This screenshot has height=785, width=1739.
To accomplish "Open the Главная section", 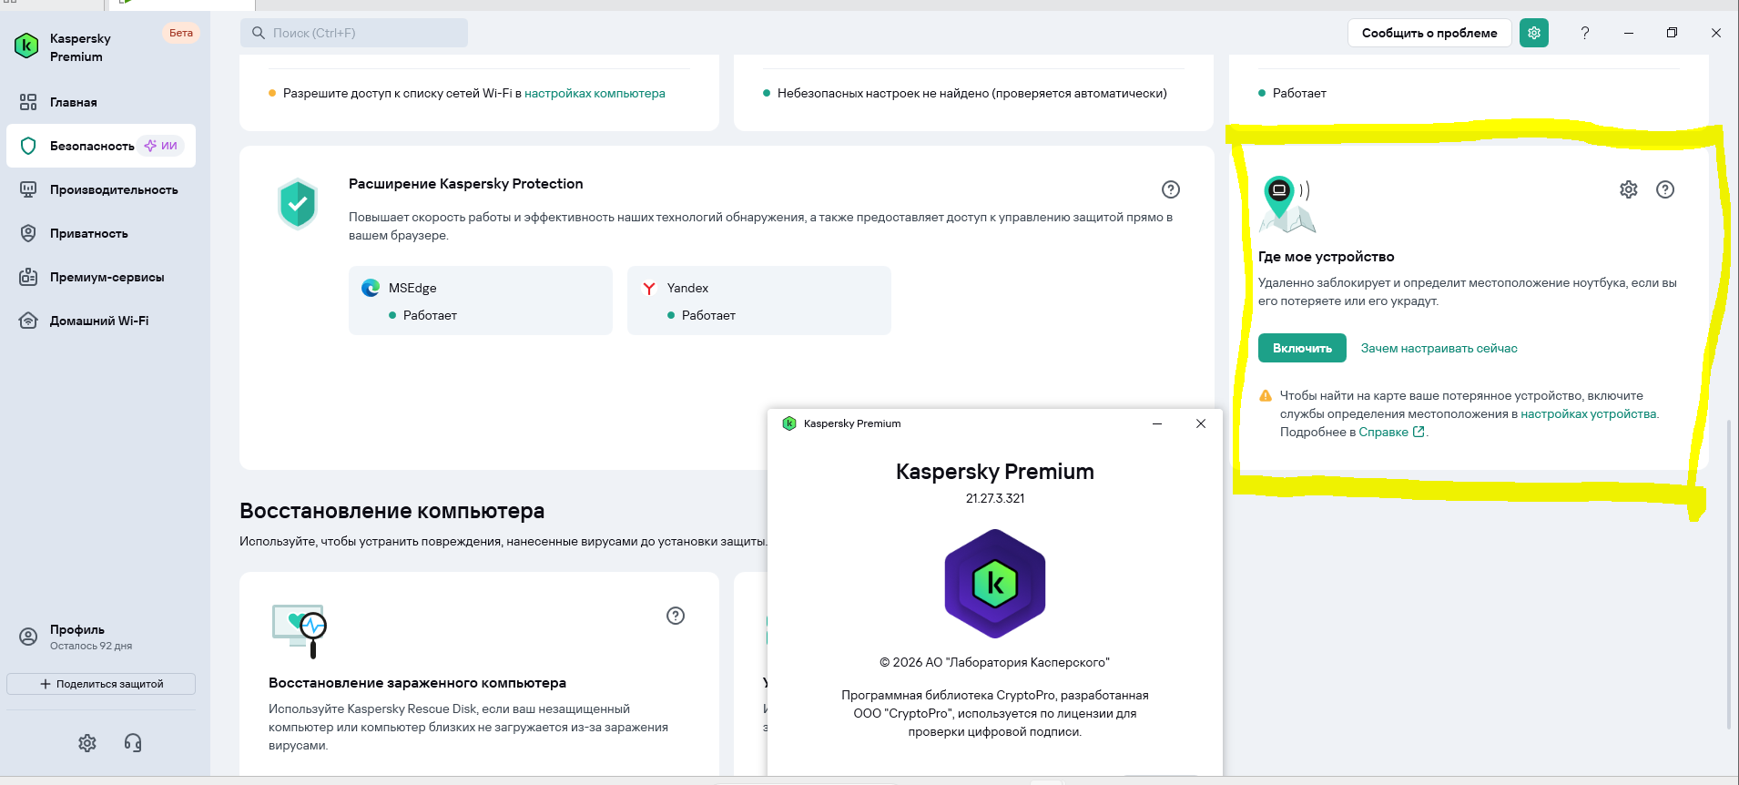I will click(101, 102).
